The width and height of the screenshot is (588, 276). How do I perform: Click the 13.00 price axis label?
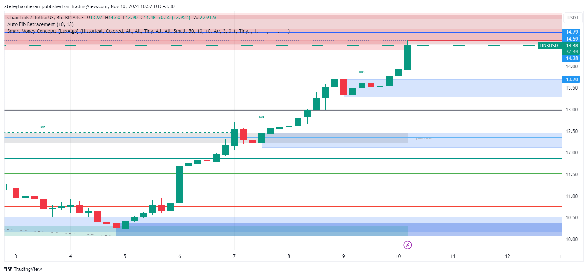(x=572, y=110)
